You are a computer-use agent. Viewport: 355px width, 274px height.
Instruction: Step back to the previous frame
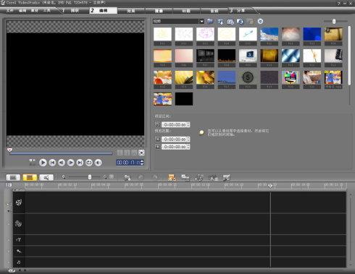point(62,163)
